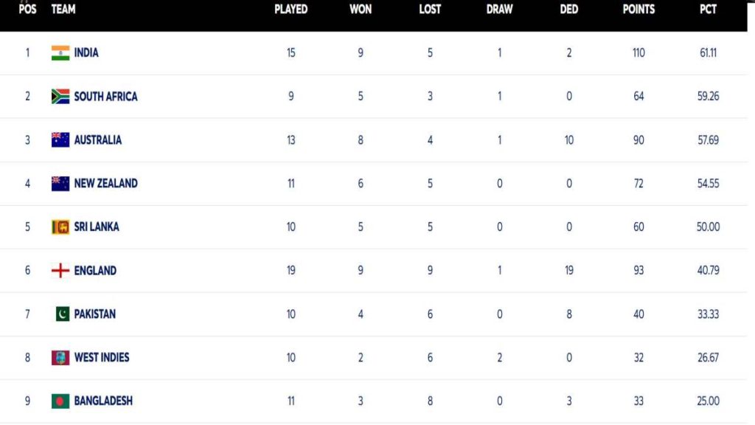Click the West Indies flag icon
Image resolution: width=755 pixels, height=425 pixels.
point(60,358)
